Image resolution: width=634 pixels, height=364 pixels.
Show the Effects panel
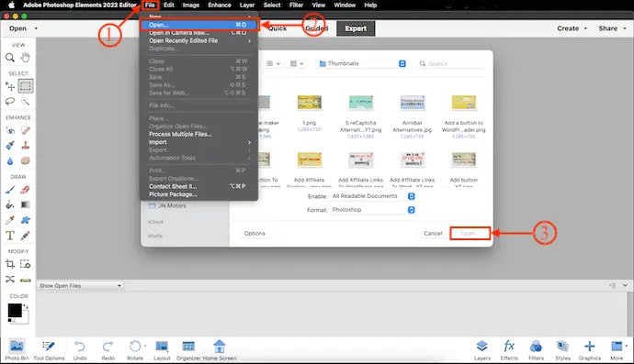tap(509, 349)
